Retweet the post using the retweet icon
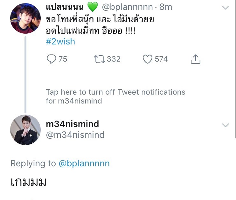The height and width of the screenshot is (200, 236). 99,59
